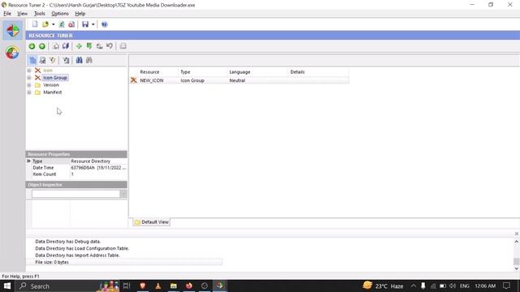Click the gray binoculars find next icon
This screenshot has height=292, width=520.
[x=89, y=60]
